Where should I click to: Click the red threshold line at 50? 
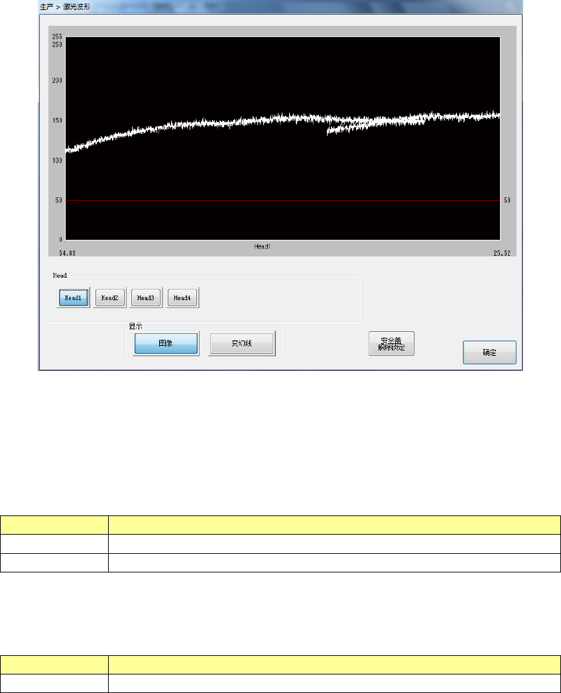[282, 200]
